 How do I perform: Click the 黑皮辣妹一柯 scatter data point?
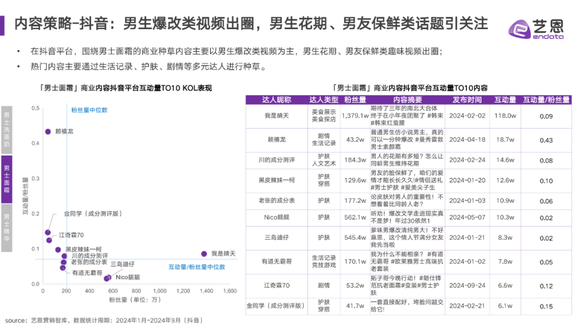point(58,250)
